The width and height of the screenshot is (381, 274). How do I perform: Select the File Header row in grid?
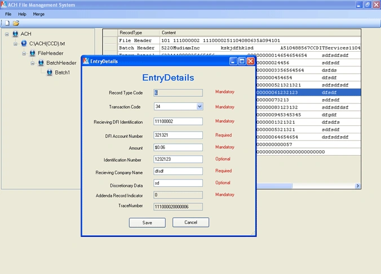(x=232, y=41)
